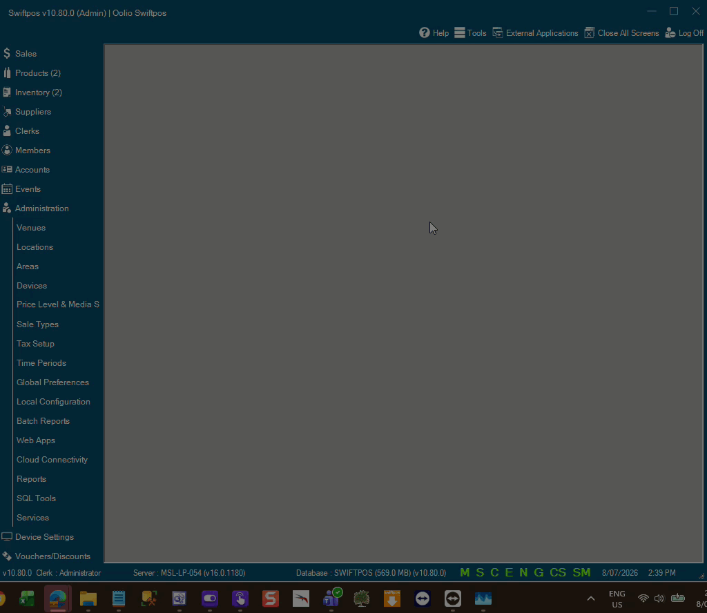Click the volume speaker tray icon
Screen dimensions: 707x613
[659, 599]
